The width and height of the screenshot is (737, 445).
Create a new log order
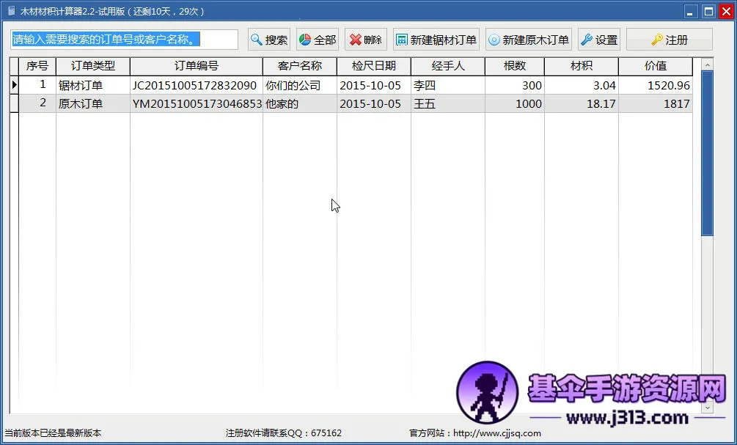tap(528, 40)
